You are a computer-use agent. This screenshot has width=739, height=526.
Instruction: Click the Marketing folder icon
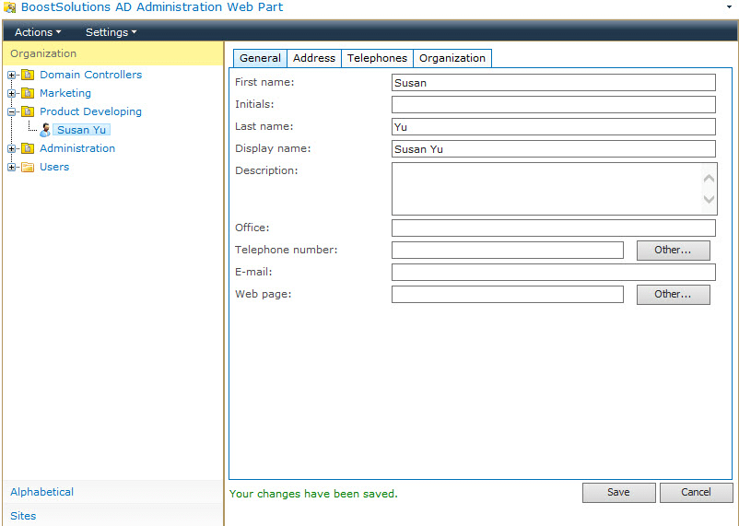coord(28,93)
